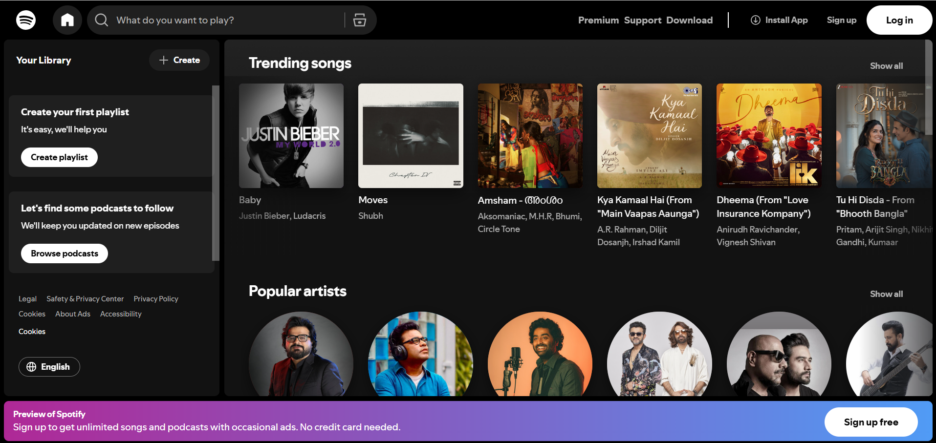Viewport: 936px width, 443px height.
Task: Open the Baby album cover by Justin Bieber
Action: [x=291, y=136]
